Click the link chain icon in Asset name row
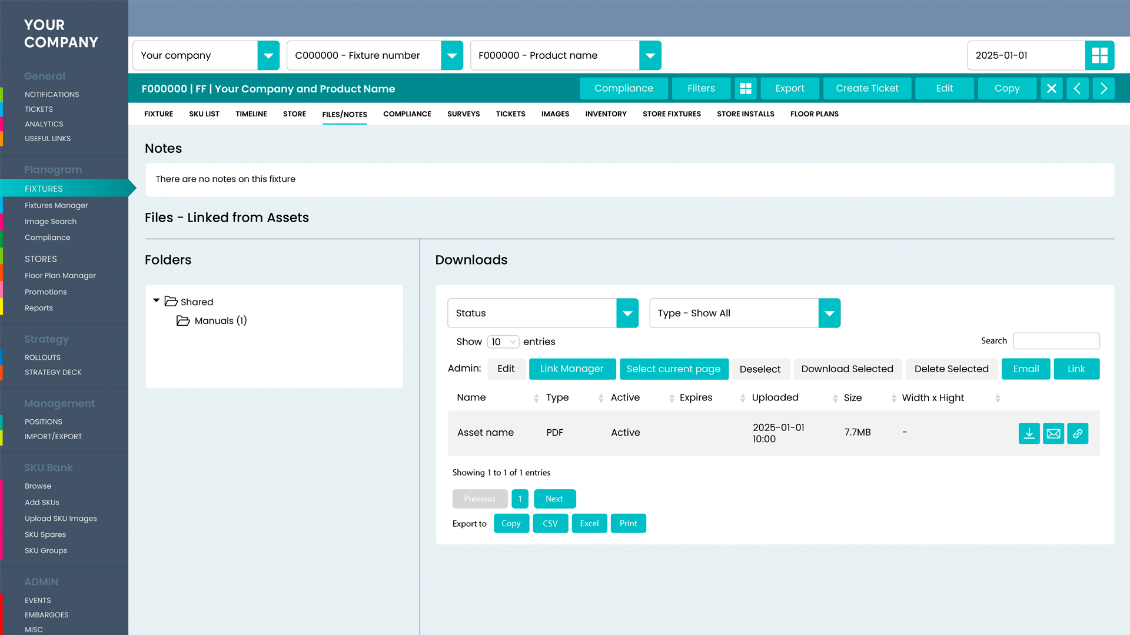 coord(1078,433)
